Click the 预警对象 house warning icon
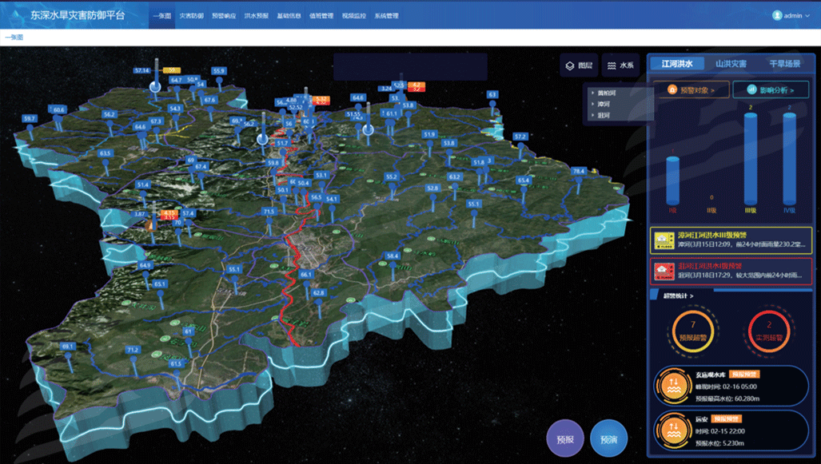Image resolution: width=821 pixels, height=464 pixels. (672, 90)
